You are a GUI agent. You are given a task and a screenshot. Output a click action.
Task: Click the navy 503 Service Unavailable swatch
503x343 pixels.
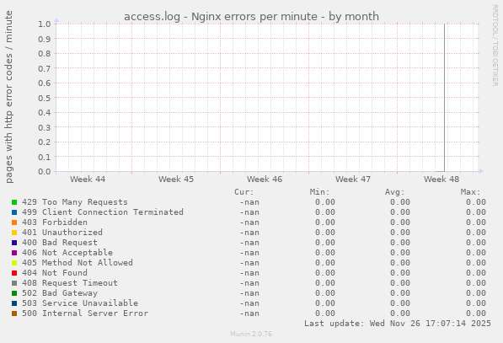pos(14,303)
